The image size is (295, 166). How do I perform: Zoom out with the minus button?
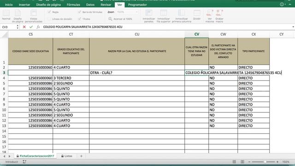[249, 162]
